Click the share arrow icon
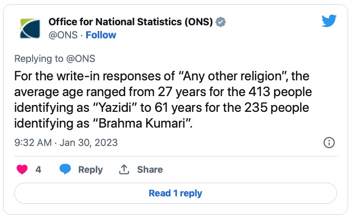Screen dimensions: 356x220 click(124, 170)
